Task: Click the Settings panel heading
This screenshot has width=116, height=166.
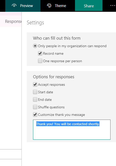Action: point(35,23)
